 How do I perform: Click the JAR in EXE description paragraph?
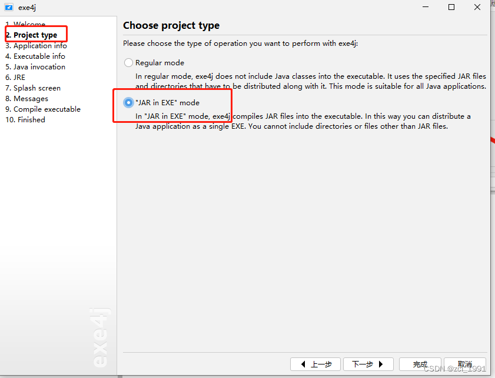303,121
